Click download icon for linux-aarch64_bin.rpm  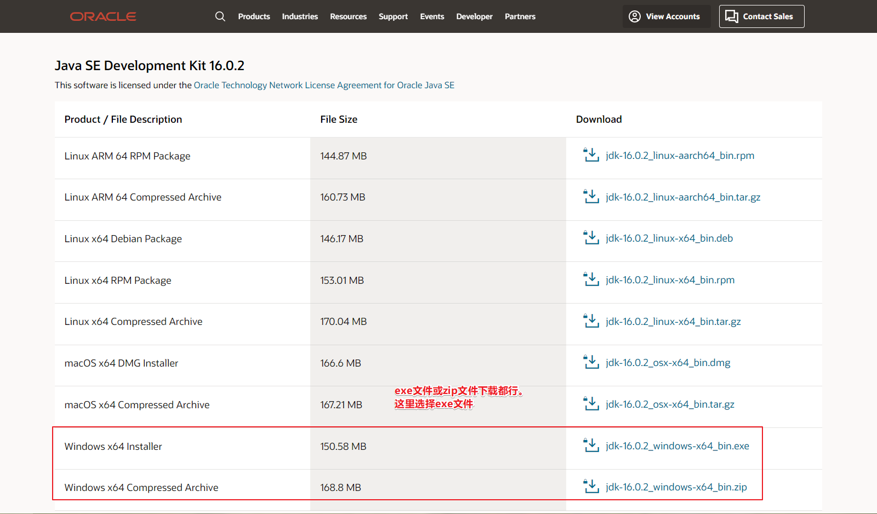pyautogui.click(x=591, y=155)
